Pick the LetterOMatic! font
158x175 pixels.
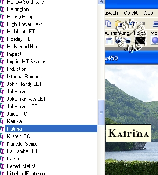pyautogui.click(x=21, y=166)
